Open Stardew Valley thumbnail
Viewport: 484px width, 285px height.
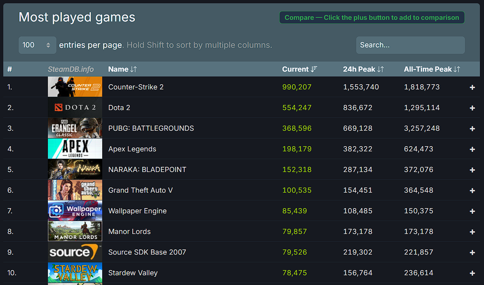(75, 273)
